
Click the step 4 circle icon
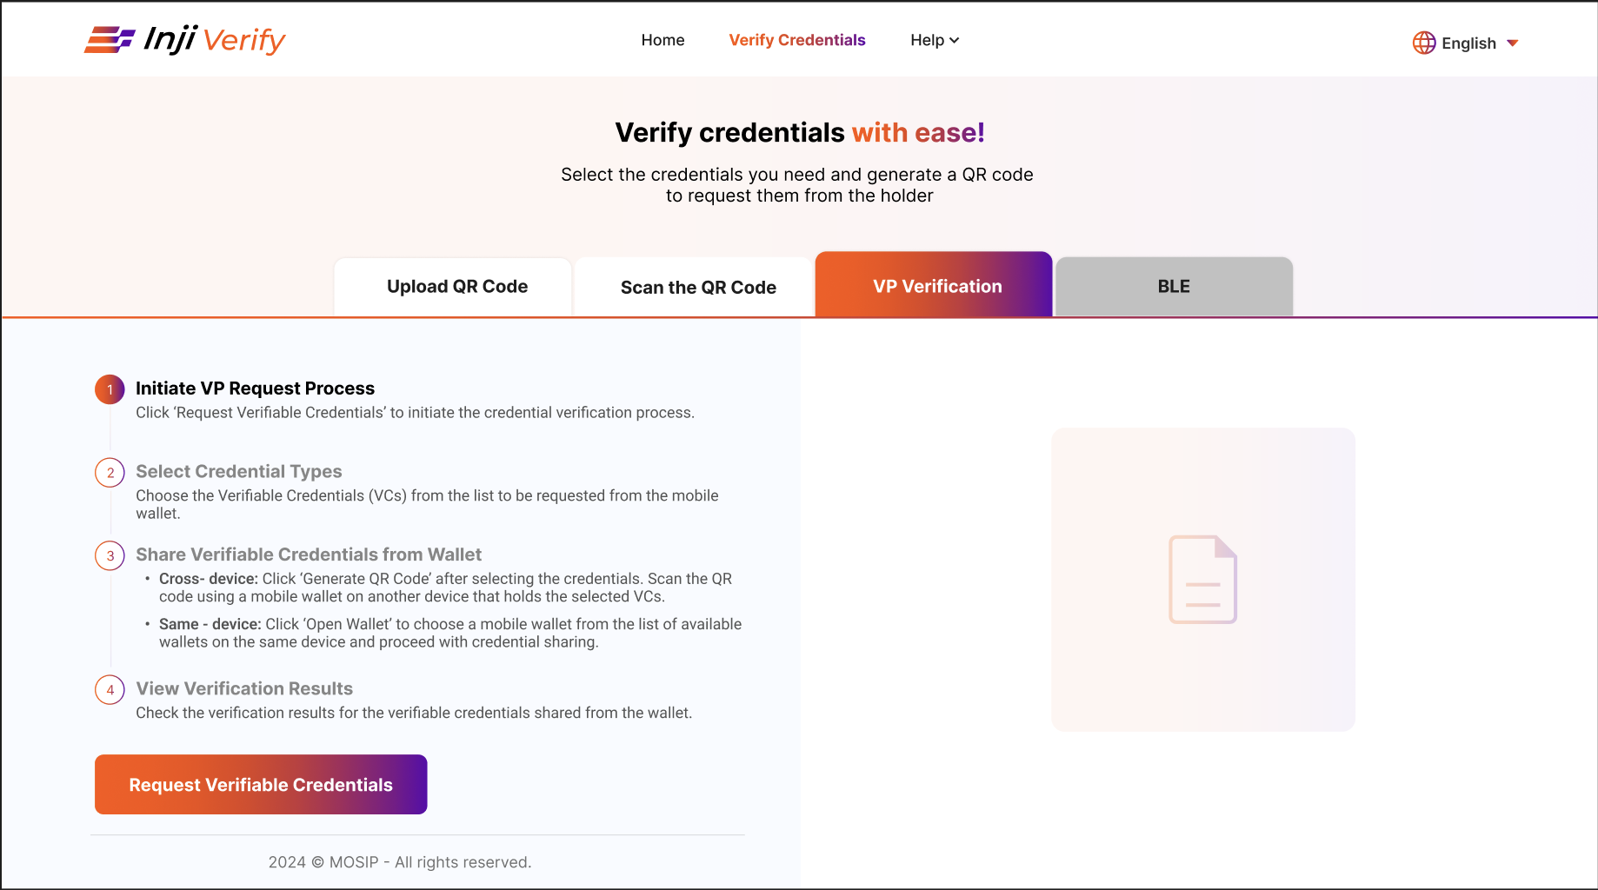tap(110, 690)
